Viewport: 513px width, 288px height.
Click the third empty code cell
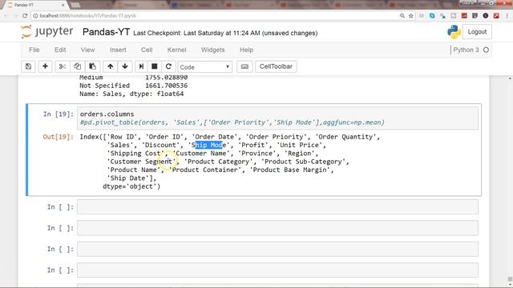point(277,249)
